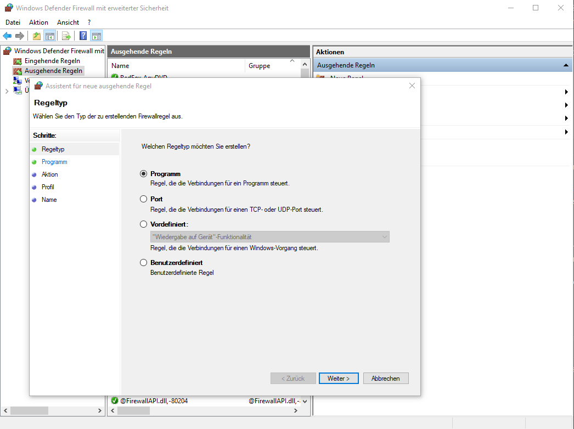Open the first submenu arrow in Aktionen pane
Screen dimensions: 574x429
tap(566, 92)
